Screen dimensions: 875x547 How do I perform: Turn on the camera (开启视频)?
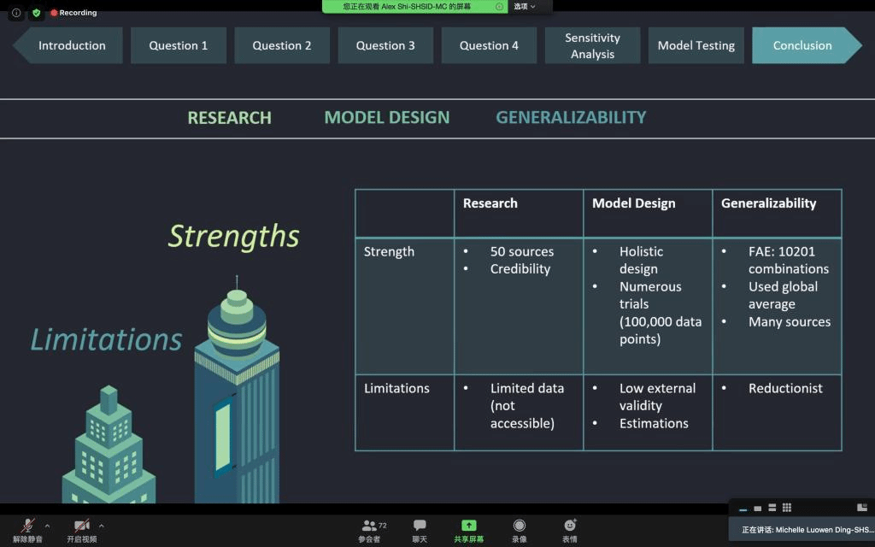[x=81, y=530]
